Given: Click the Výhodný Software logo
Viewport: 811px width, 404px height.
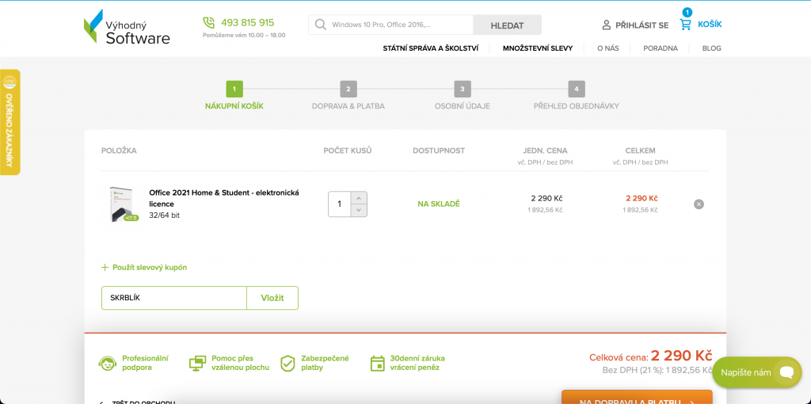Looking at the screenshot, I should coord(127,26).
